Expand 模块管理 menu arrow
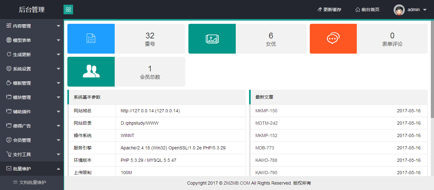434x190 pixels. [x=58, y=97]
